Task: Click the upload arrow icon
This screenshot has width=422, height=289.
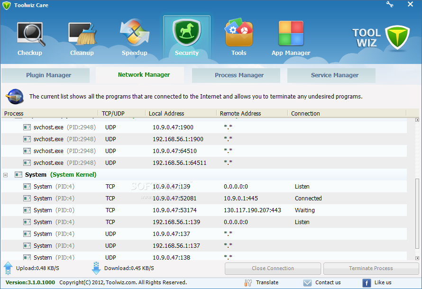Action: pyautogui.click(x=8, y=268)
